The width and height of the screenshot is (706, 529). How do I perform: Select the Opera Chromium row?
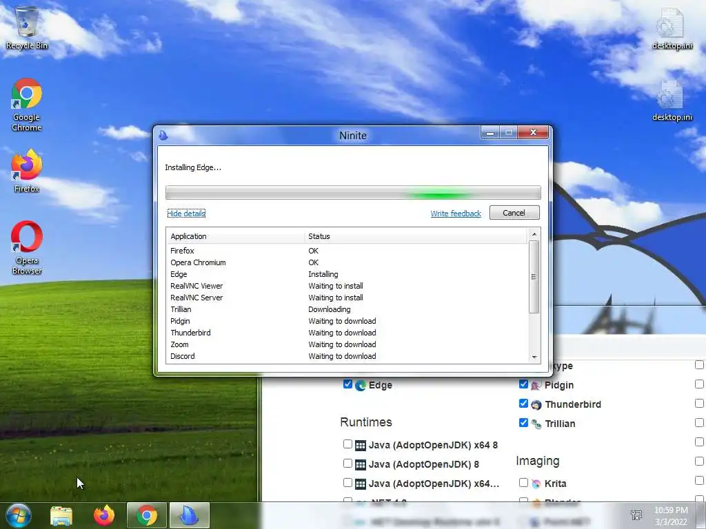click(x=347, y=262)
